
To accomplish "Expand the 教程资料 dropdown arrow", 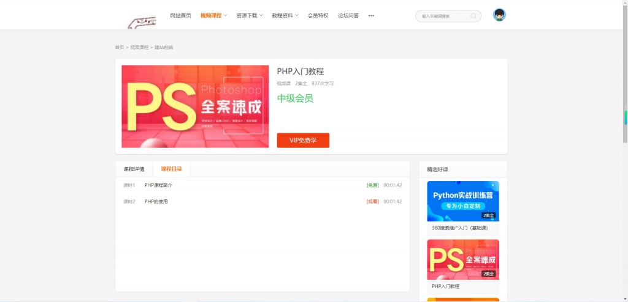I will point(297,15).
